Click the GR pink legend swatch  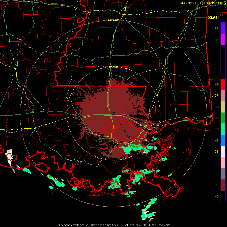(223, 96)
